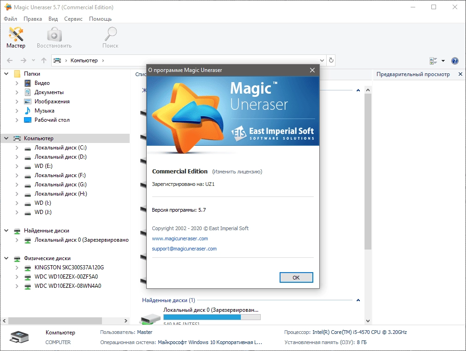
Task: Click the Локальный диск (C:) drive icon
Action: [x=27, y=148]
